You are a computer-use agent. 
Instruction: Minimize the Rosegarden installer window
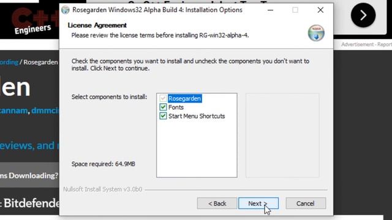click(270, 10)
